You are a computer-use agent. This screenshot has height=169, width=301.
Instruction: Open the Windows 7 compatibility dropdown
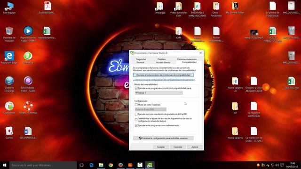point(158,93)
